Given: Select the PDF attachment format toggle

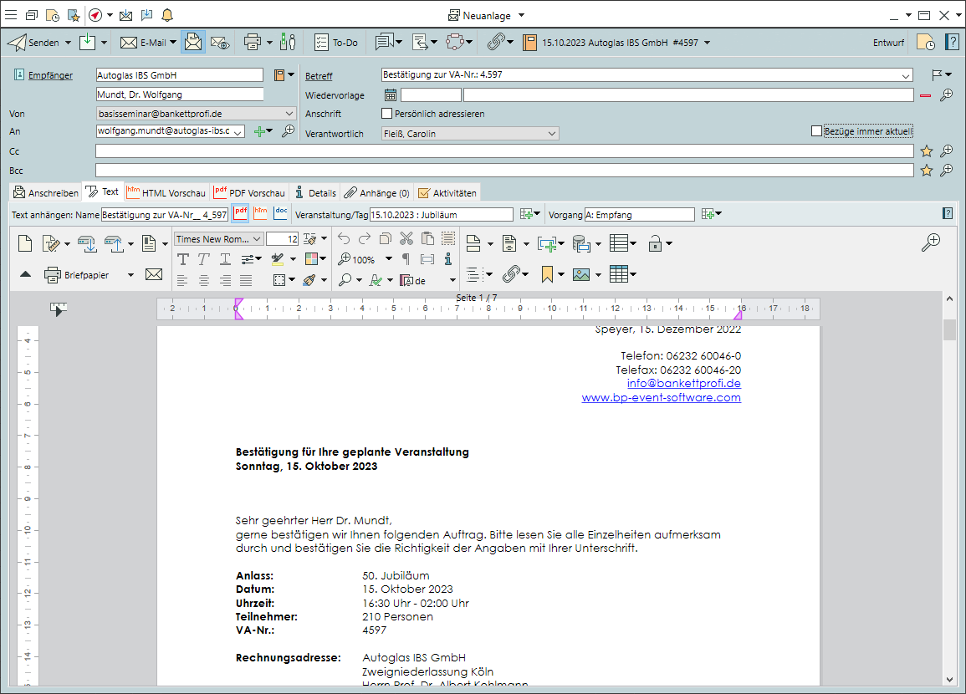Looking at the screenshot, I should coord(240,215).
